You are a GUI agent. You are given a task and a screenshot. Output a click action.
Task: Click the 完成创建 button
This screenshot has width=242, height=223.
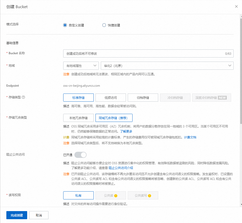[17, 215]
